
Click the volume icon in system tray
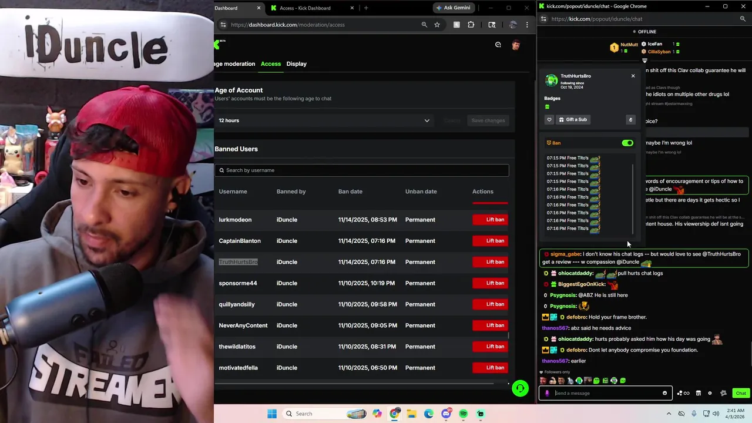[x=716, y=414]
